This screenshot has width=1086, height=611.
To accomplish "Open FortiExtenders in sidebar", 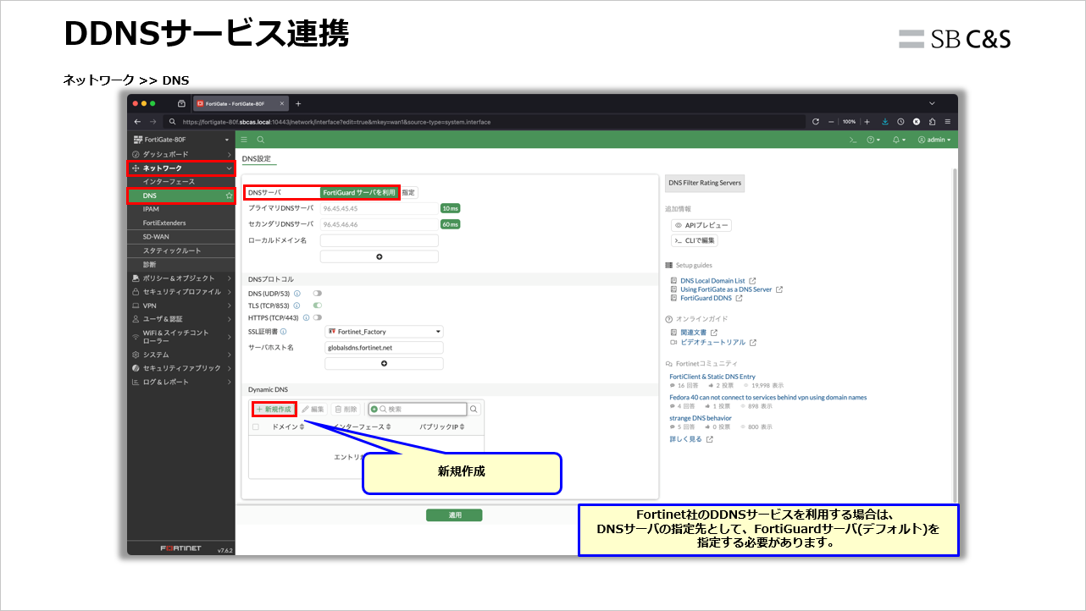I will pyautogui.click(x=181, y=223).
